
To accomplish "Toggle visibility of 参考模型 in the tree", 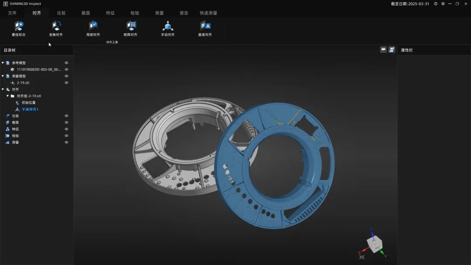I will pos(67,63).
